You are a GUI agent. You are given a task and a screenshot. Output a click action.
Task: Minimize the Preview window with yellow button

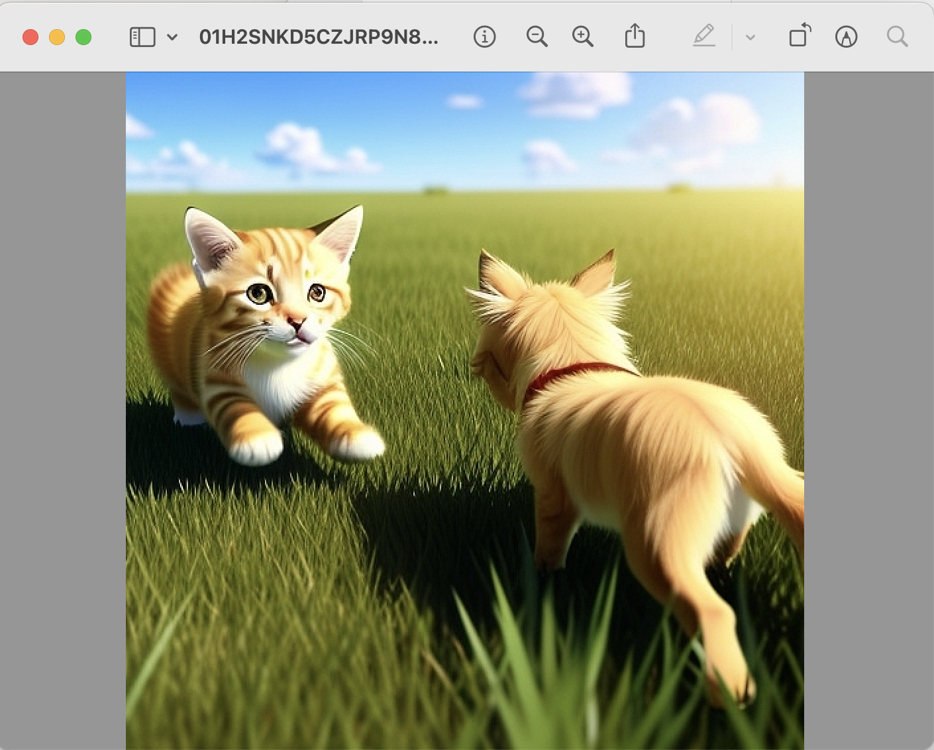(x=57, y=37)
